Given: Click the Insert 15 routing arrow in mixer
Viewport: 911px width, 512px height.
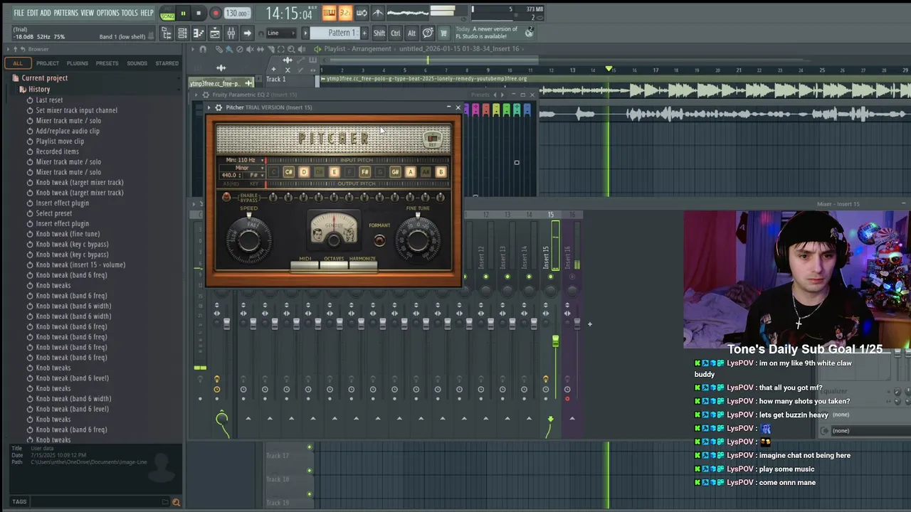Looking at the screenshot, I should click(x=550, y=419).
